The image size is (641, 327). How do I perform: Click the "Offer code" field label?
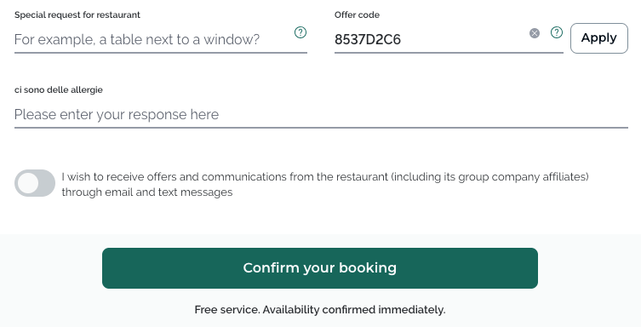(x=357, y=15)
